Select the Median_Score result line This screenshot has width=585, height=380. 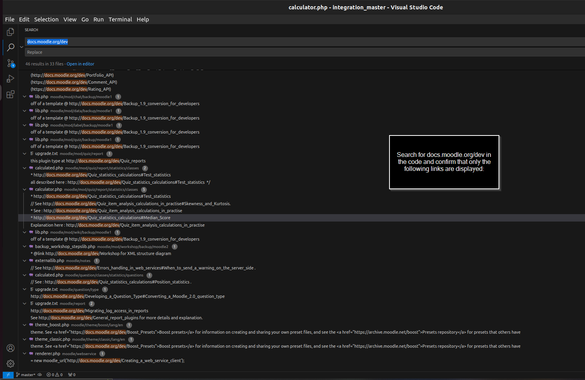(100, 218)
